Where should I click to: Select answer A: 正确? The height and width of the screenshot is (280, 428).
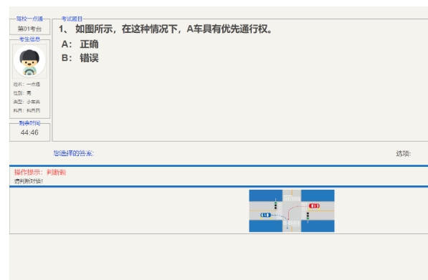80,44
